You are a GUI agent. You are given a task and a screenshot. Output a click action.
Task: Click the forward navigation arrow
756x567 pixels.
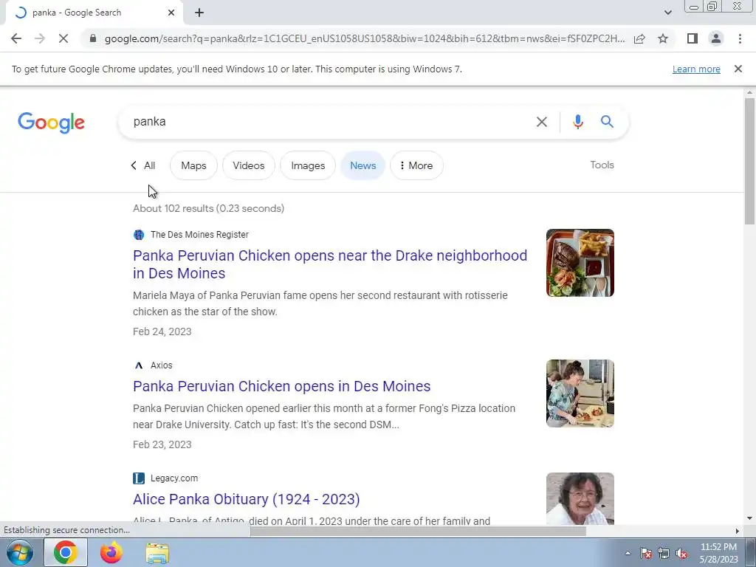click(40, 38)
